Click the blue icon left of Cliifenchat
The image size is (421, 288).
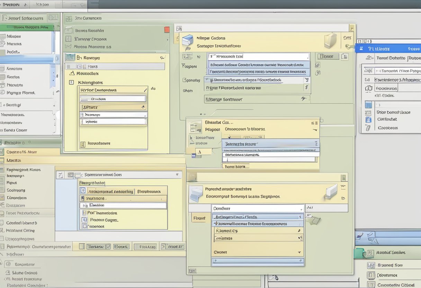[x=368, y=119]
